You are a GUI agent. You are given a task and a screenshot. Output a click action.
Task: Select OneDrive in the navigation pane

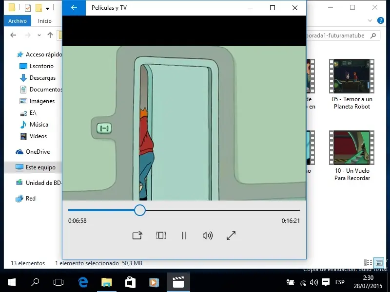(x=33, y=152)
